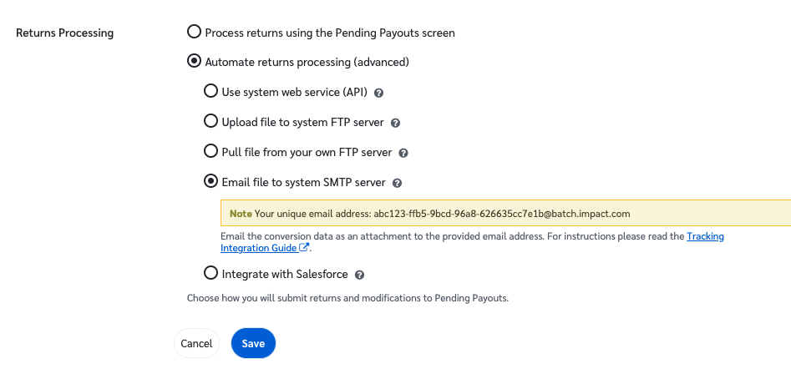
Task: Open help tooltip for Email file to SMTP
Action: tap(398, 183)
